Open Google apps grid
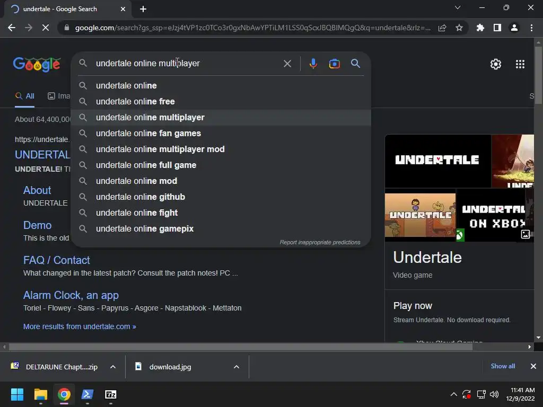This screenshot has height=407, width=543. pyautogui.click(x=520, y=64)
